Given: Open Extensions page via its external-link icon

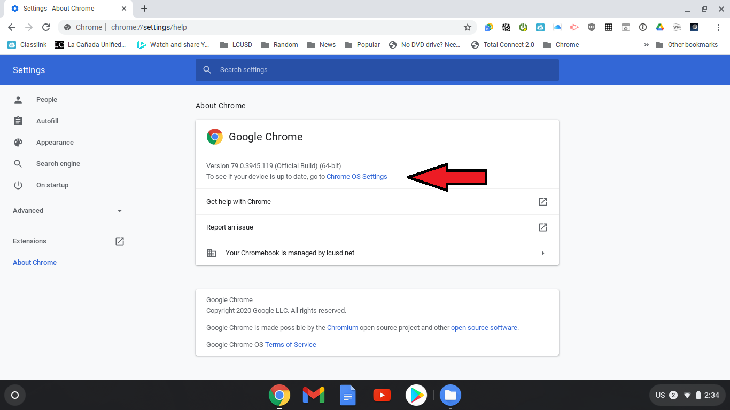Looking at the screenshot, I should (120, 241).
